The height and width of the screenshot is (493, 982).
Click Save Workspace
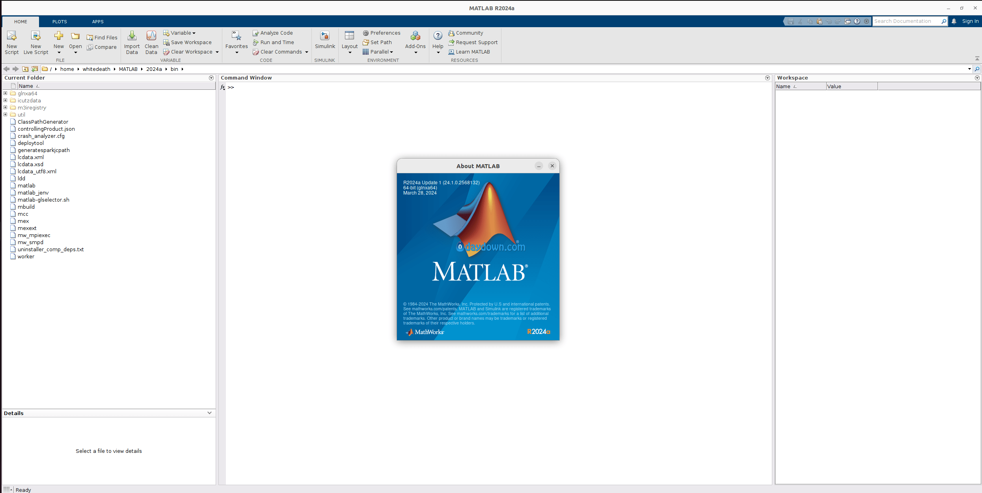188,42
